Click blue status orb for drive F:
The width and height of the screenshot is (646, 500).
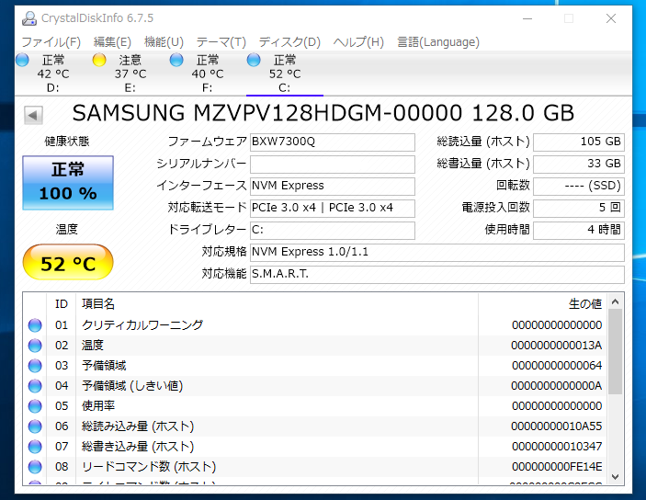click(x=176, y=60)
